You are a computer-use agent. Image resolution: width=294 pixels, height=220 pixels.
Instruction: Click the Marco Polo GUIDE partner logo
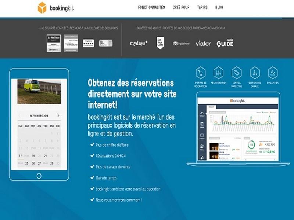225,43
